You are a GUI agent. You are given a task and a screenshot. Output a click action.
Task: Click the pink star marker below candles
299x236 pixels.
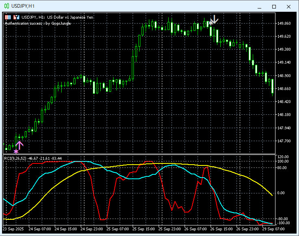pos(16,151)
